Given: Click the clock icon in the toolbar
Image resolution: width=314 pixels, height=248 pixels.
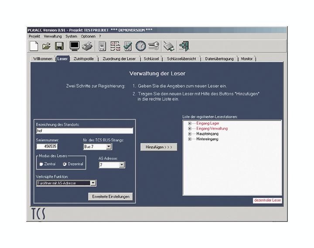Looking at the screenshot, I should [x=140, y=46].
